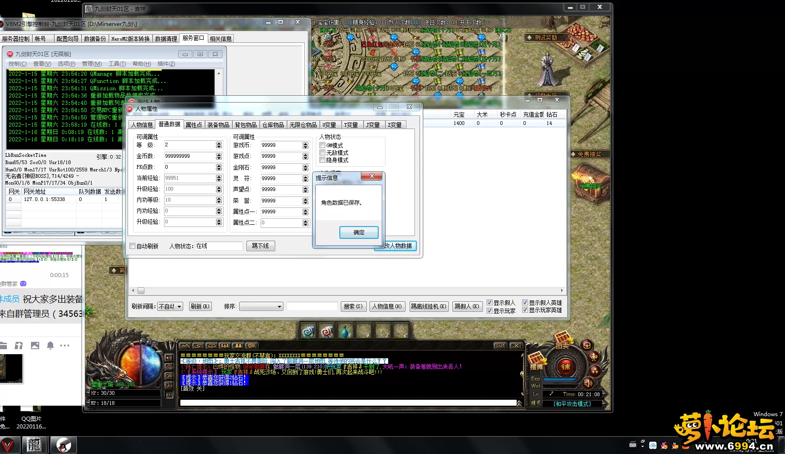The width and height of the screenshot is (785, 454).
Task: Open the QQ图片 desktop file
Action: 31,418
